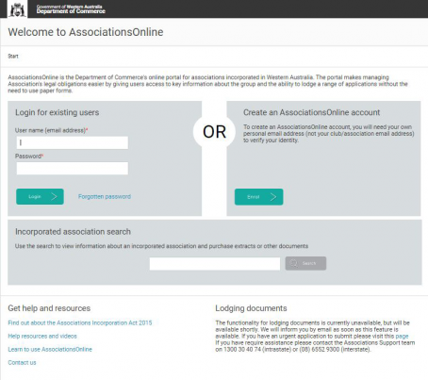Open Help resources and videos link
Viewport: 428px width, 380px height.
[42, 336]
